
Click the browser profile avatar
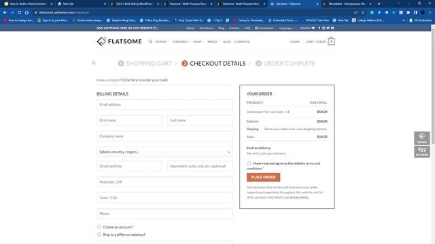[423, 12]
